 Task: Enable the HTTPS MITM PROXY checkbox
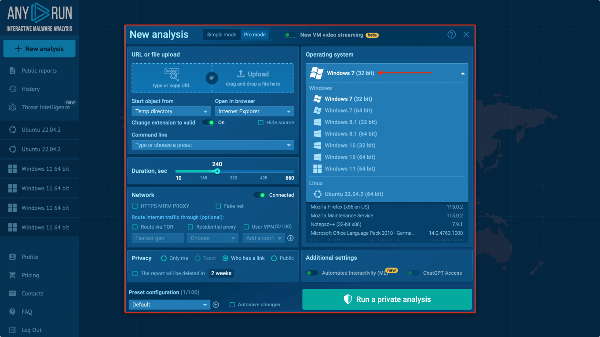[135, 206]
